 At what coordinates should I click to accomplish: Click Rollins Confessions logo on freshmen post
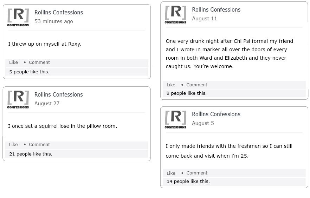(x=175, y=119)
